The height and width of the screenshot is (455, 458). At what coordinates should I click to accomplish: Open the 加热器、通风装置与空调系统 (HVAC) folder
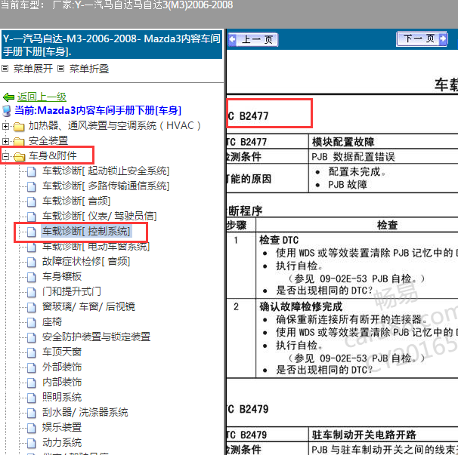coord(115,126)
